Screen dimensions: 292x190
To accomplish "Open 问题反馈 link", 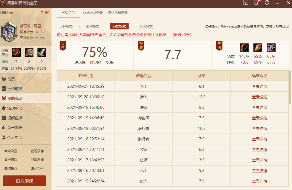I will (x=37, y=160).
